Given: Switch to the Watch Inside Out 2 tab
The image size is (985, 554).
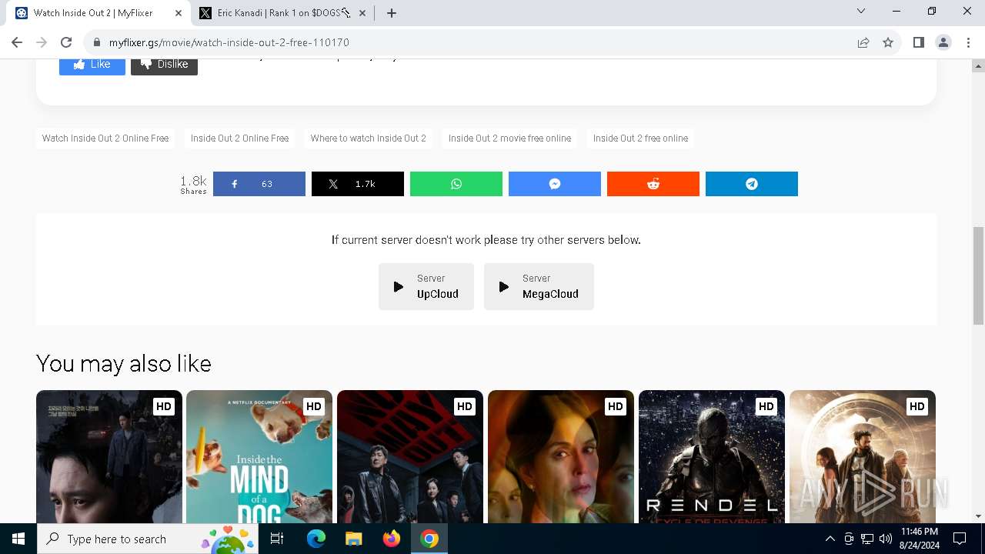Looking at the screenshot, I should tap(92, 13).
